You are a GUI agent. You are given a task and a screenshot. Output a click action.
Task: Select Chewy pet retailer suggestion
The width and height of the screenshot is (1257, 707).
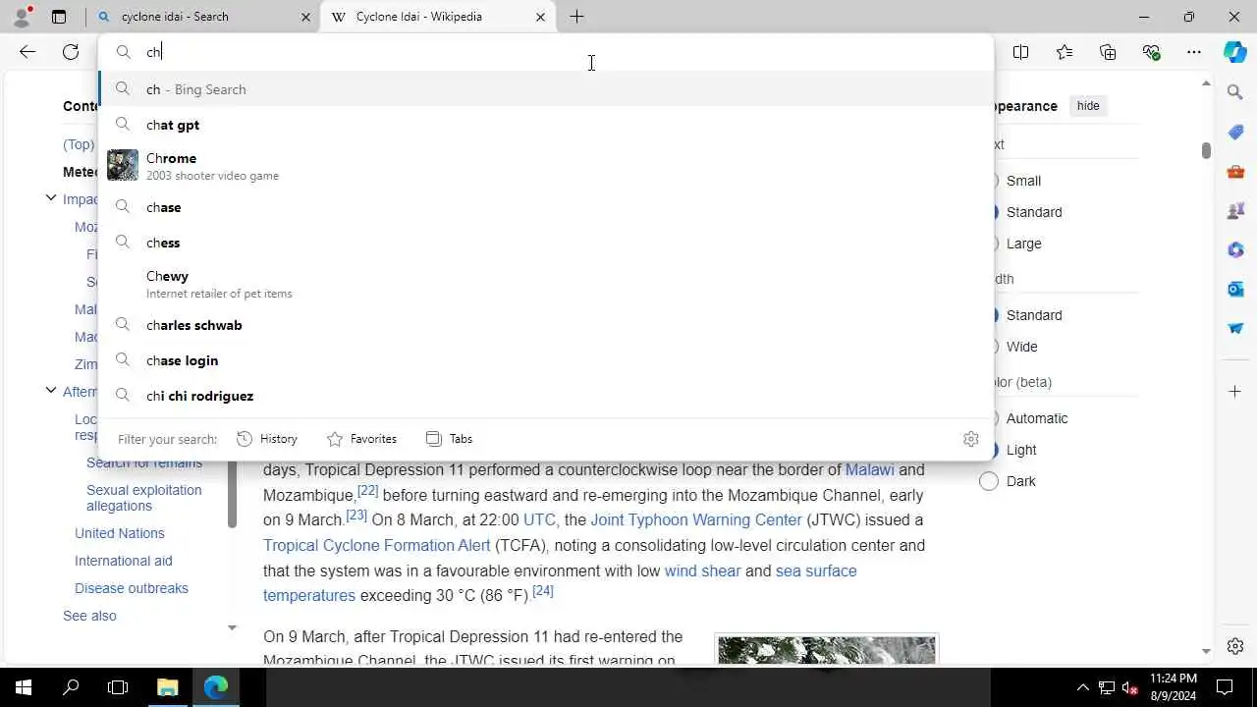click(x=546, y=284)
